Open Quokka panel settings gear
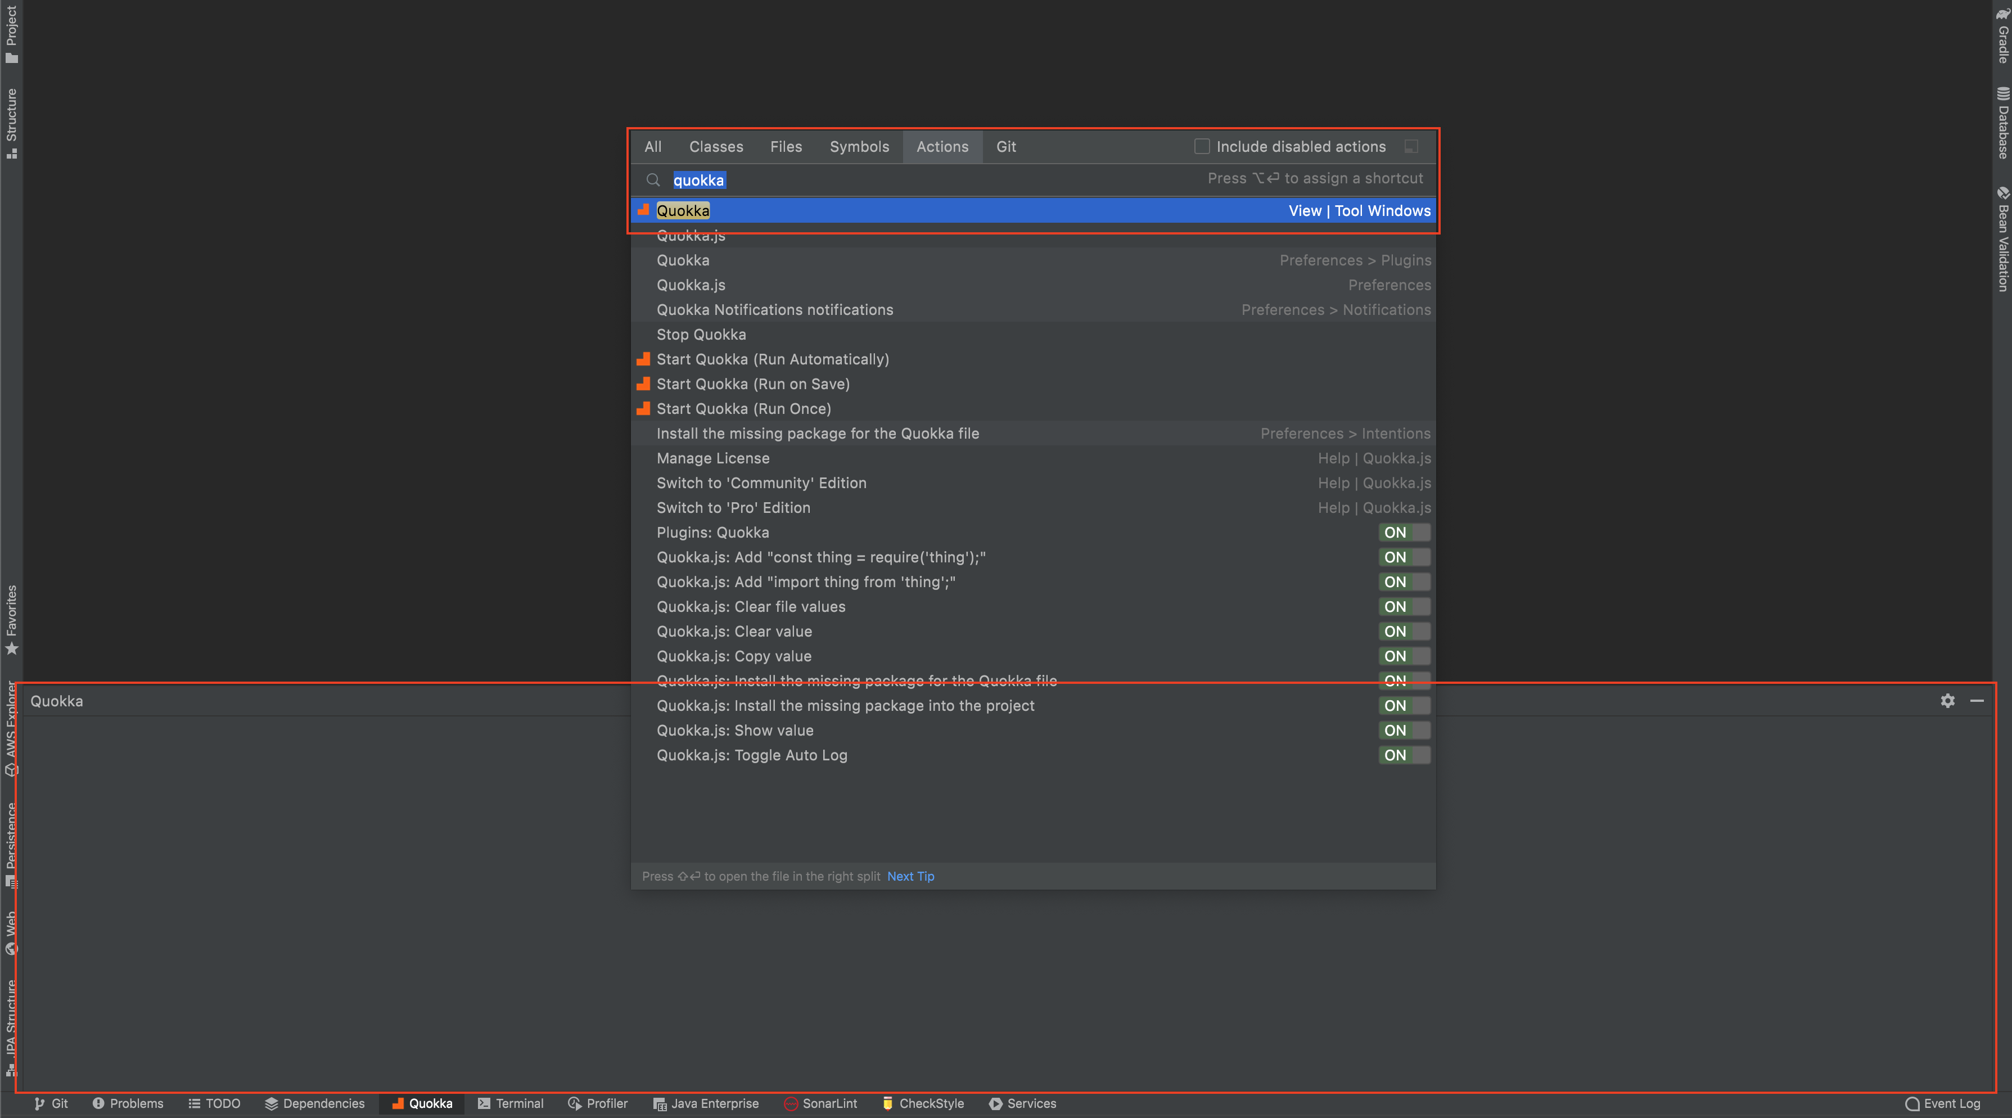This screenshot has width=2012, height=1118. [x=1947, y=701]
